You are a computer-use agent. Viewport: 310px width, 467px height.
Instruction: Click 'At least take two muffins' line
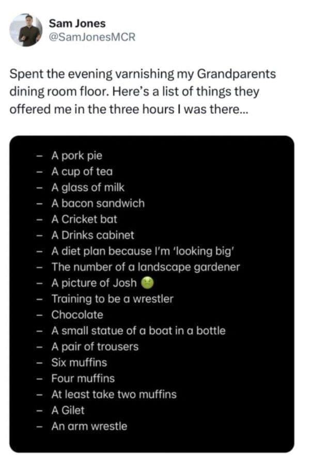(114, 394)
